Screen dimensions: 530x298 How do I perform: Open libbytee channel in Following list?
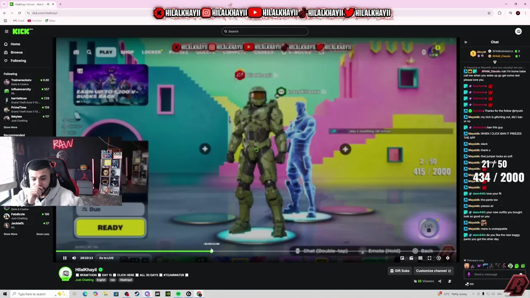pos(26,118)
